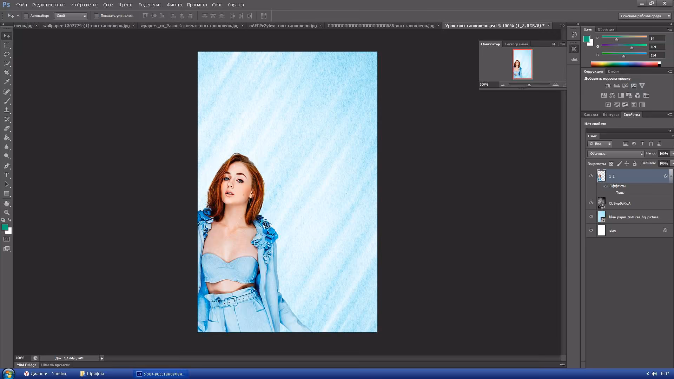Enable the Показать упр. элем. checkbox
This screenshot has width=674, height=379.
pyautogui.click(x=97, y=16)
